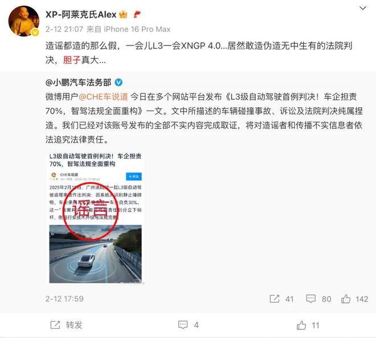Open XP-阿莱克氏Alex profile avatar
The width and height of the screenshot is (376, 338).
click(x=24, y=21)
